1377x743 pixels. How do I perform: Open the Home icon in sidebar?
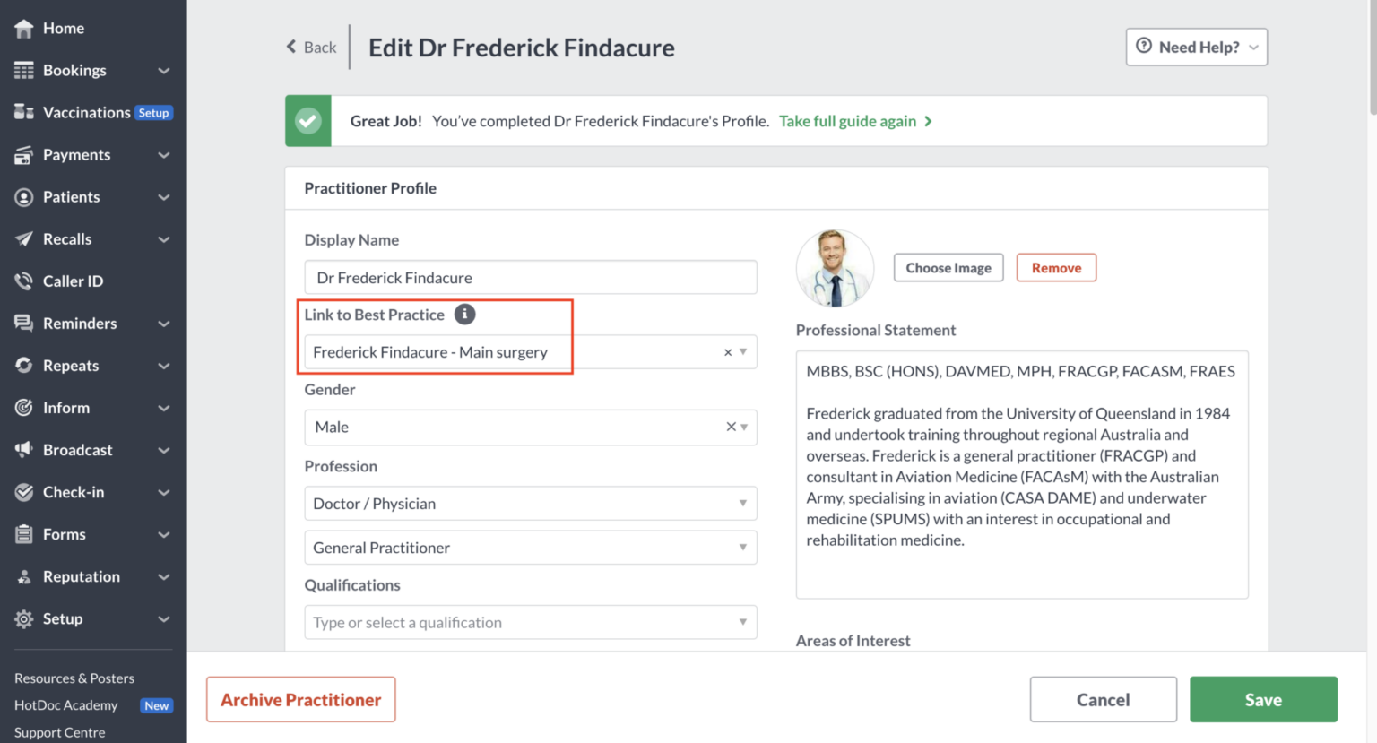pos(24,28)
